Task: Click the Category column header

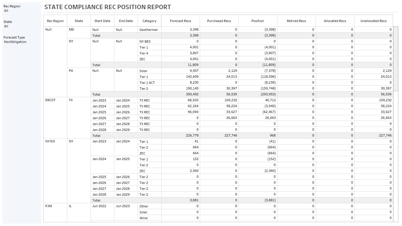Action: (x=149, y=21)
